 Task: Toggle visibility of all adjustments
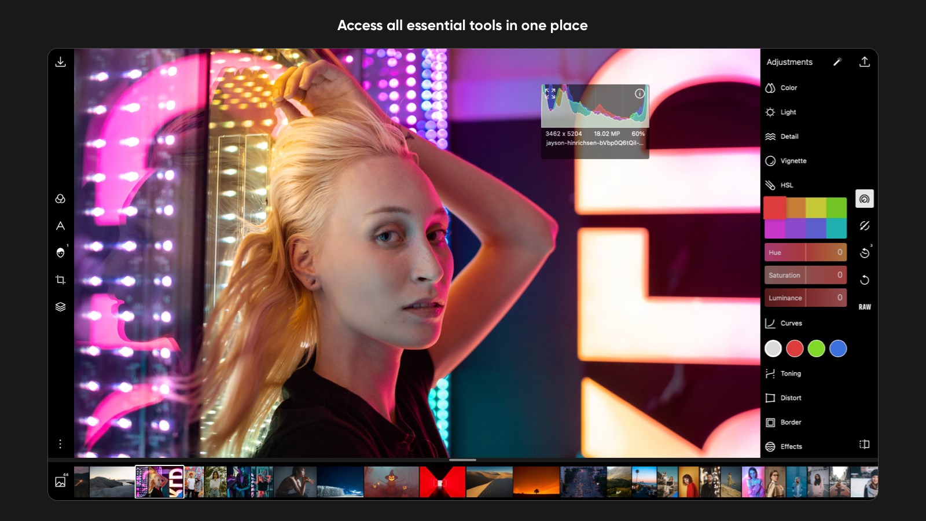point(865,226)
